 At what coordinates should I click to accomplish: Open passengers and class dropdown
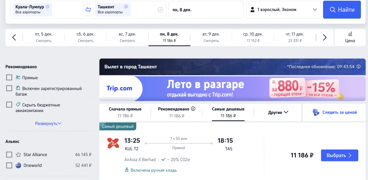point(284,10)
